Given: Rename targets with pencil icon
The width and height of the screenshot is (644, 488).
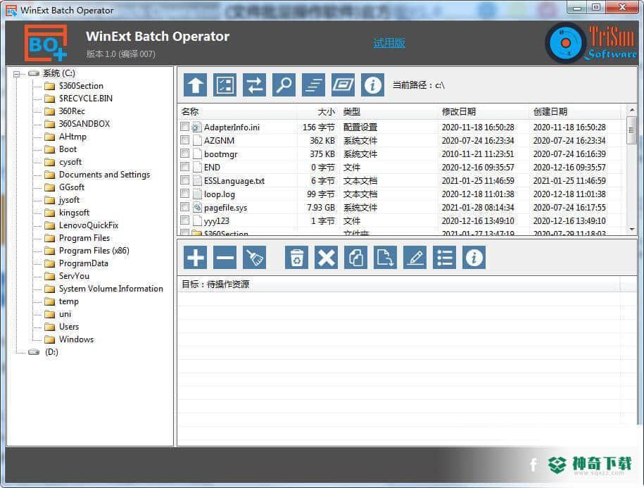Looking at the screenshot, I should (x=415, y=258).
